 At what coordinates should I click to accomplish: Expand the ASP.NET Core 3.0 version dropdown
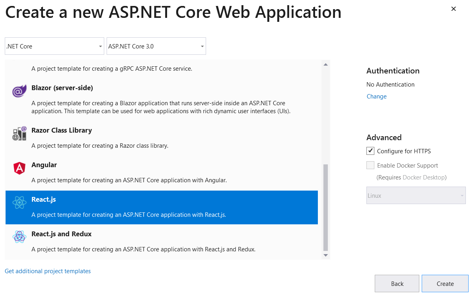pyautogui.click(x=156, y=46)
